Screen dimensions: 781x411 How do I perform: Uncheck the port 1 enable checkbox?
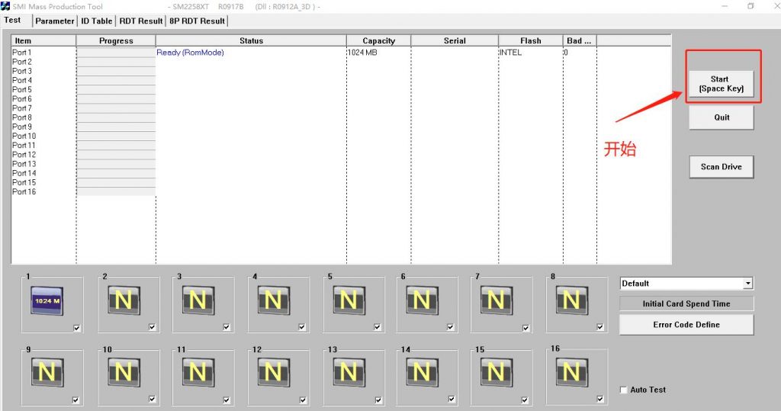tap(77, 328)
